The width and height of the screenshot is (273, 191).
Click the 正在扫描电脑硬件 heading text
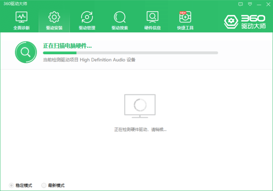(67, 46)
